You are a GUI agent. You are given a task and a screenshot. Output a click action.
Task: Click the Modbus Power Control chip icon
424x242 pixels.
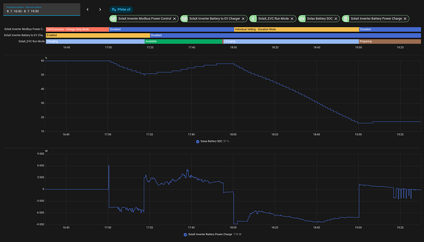coord(113,18)
